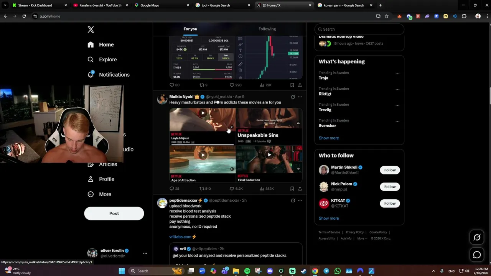Open the Windows Start menu

tap(122, 271)
